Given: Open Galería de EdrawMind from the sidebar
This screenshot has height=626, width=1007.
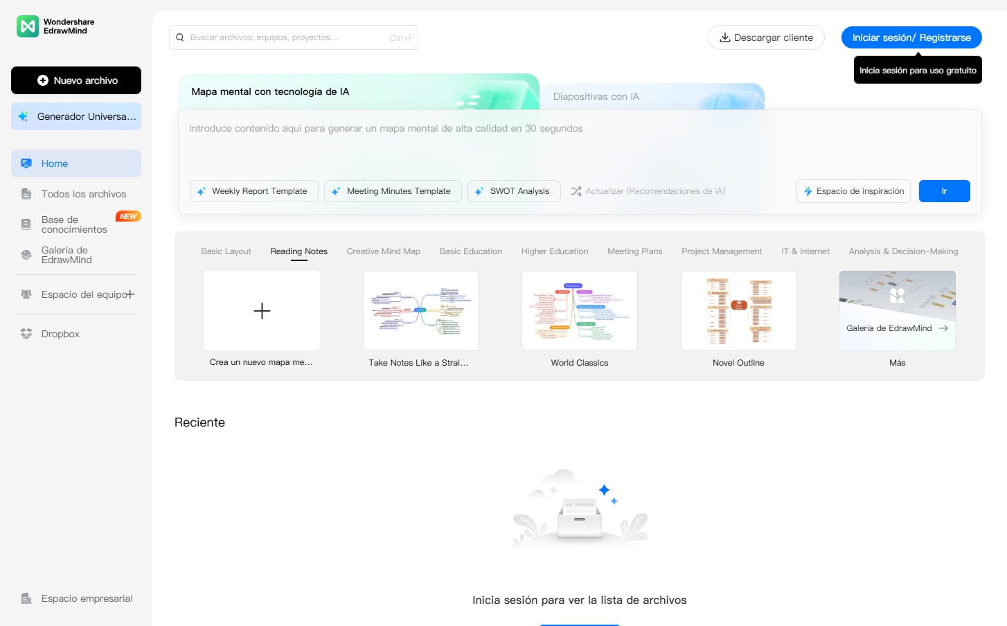Looking at the screenshot, I should 67,255.
